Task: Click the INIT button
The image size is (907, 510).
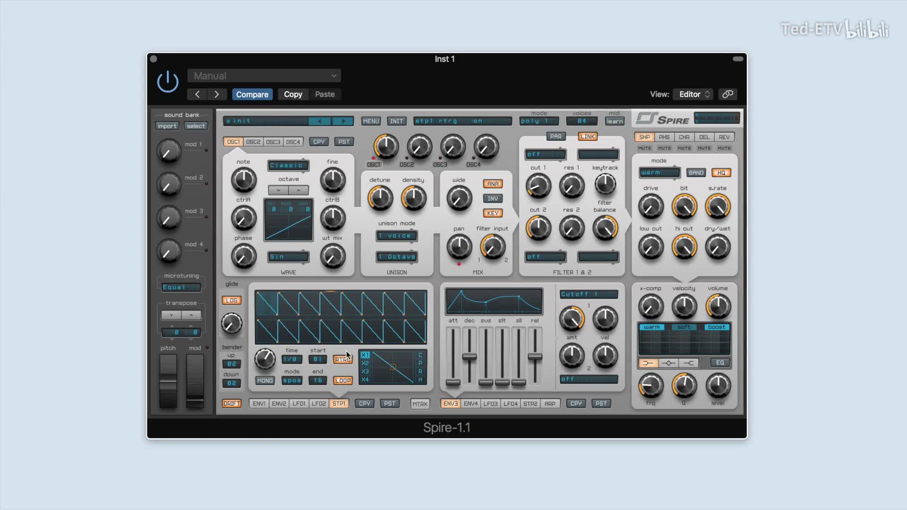Action: pos(396,121)
